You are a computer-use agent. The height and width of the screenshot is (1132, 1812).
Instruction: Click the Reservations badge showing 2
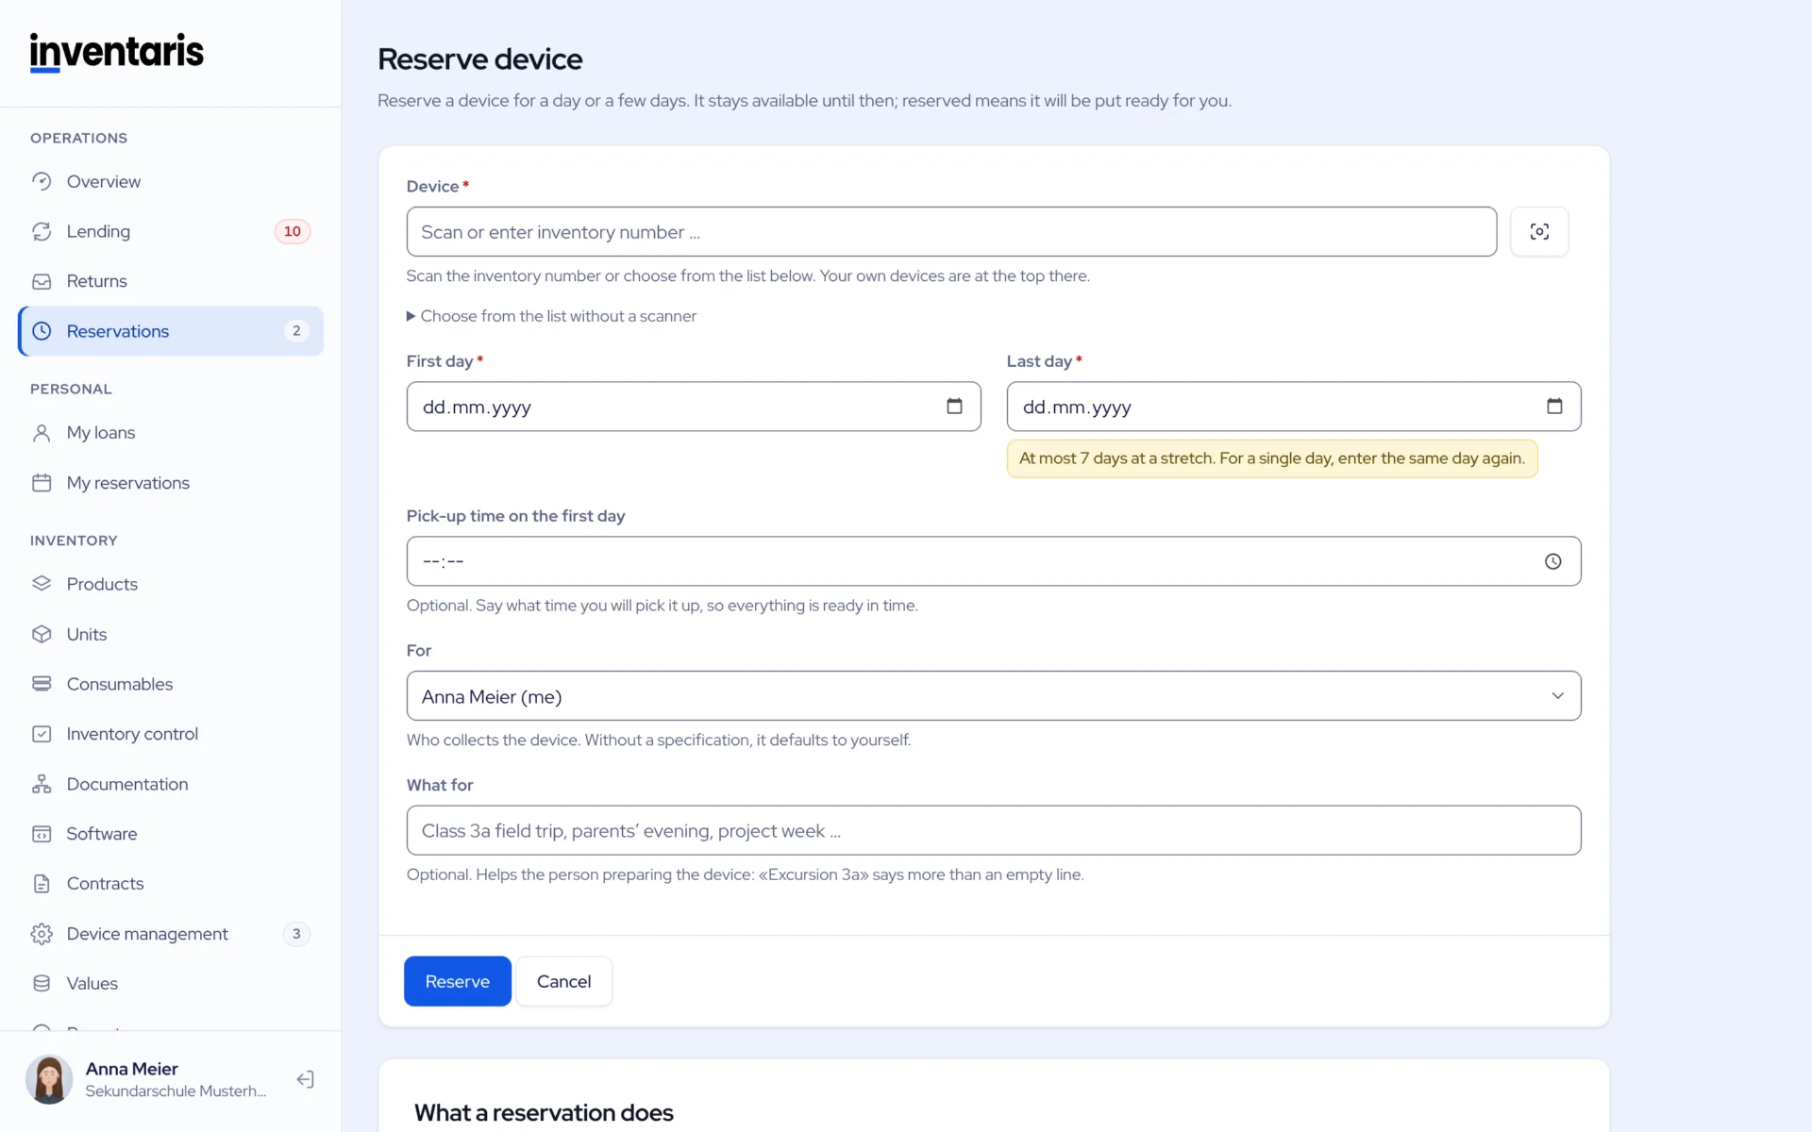296,331
